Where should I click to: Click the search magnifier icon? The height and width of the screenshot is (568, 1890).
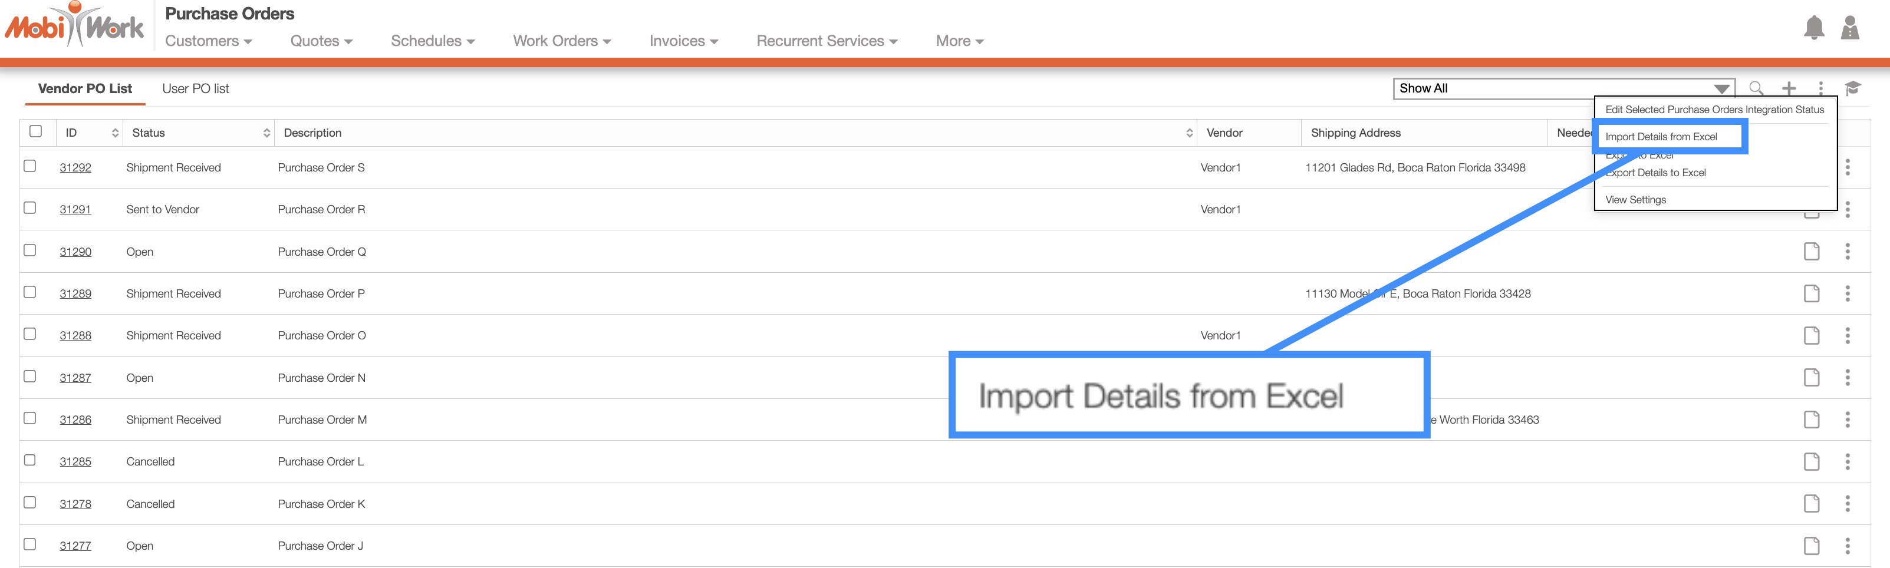point(1756,89)
